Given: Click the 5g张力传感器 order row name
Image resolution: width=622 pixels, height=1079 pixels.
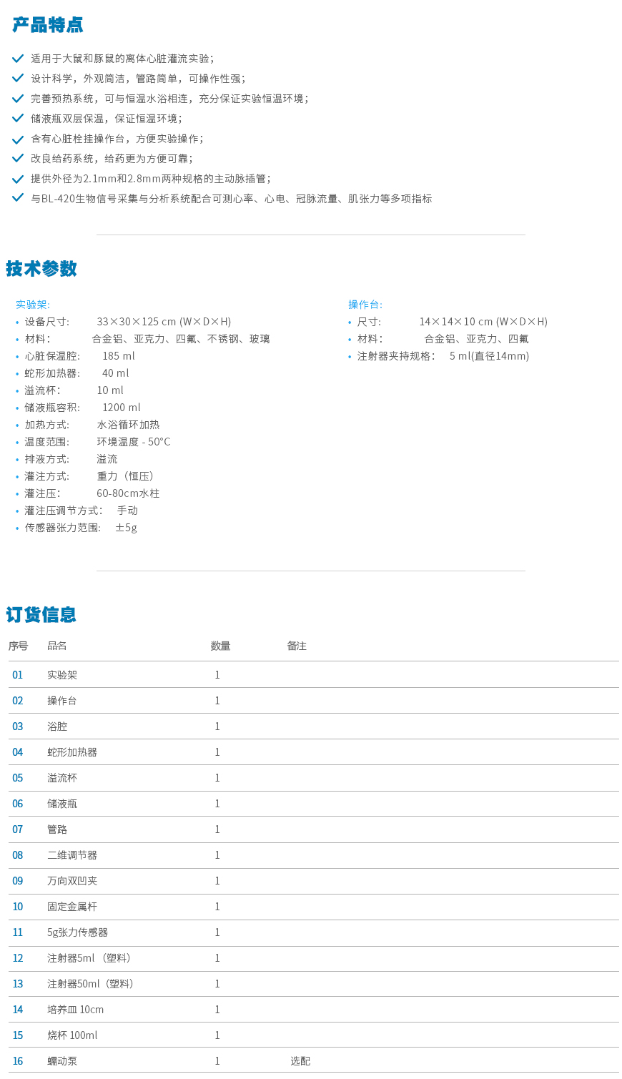Looking at the screenshot, I should point(78,932).
